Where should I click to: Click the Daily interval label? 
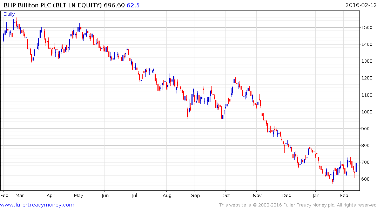(x=9, y=14)
